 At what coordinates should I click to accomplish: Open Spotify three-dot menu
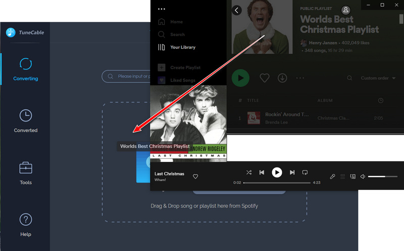click(x=162, y=9)
